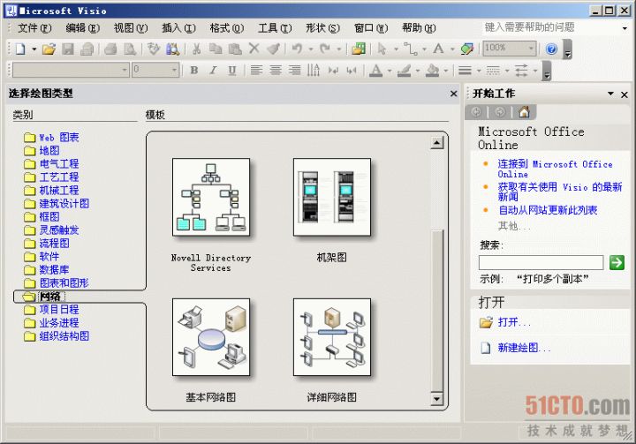Click the Format Painter brush icon
The image size is (636, 444).
[x=273, y=49]
